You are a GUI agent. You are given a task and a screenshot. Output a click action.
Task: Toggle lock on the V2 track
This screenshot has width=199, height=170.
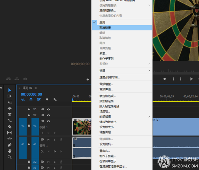coord(29,115)
